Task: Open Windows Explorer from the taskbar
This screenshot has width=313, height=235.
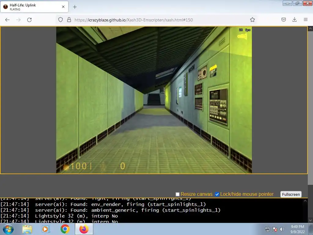Action: click(27, 229)
